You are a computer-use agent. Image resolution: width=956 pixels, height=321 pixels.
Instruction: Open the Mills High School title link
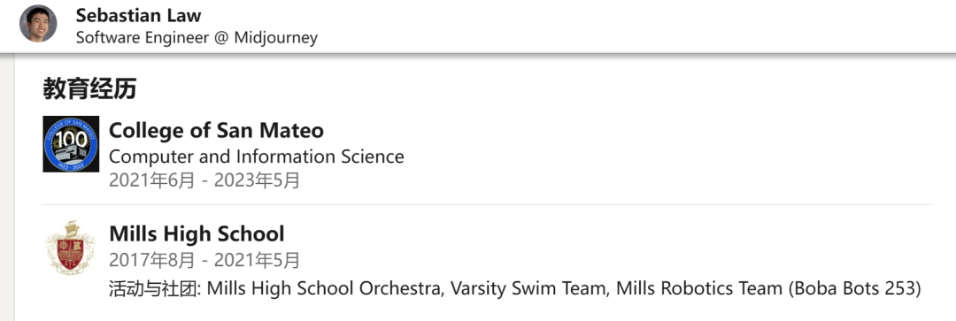pyautogui.click(x=197, y=233)
